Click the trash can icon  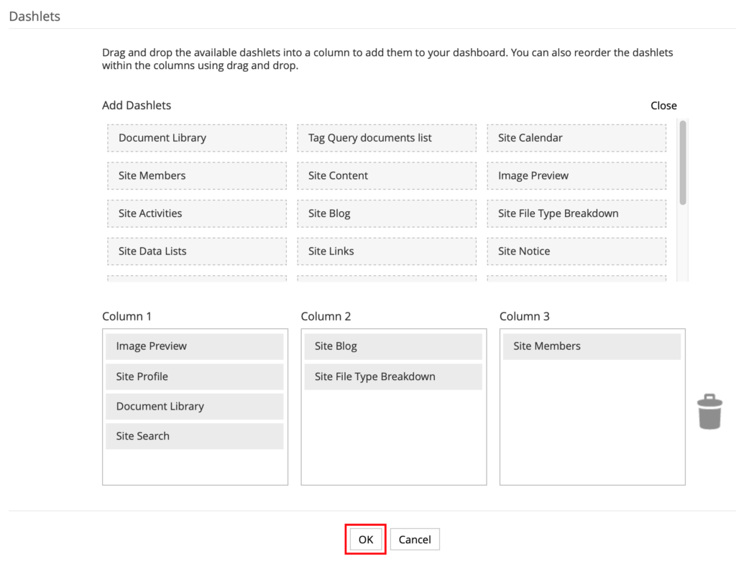pyautogui.click(x=709, y=412)
